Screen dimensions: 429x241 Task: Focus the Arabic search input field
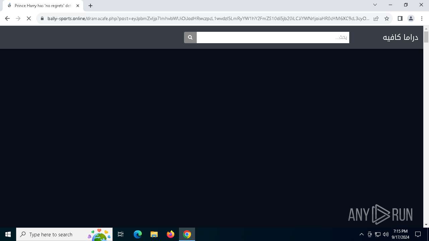point(273,37)
